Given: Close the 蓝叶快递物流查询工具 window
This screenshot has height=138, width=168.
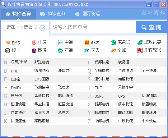Looking at the screenshot, I should tap(163, 4).
